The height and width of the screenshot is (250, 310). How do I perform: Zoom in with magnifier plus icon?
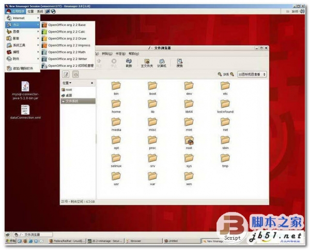pos(232,75)
